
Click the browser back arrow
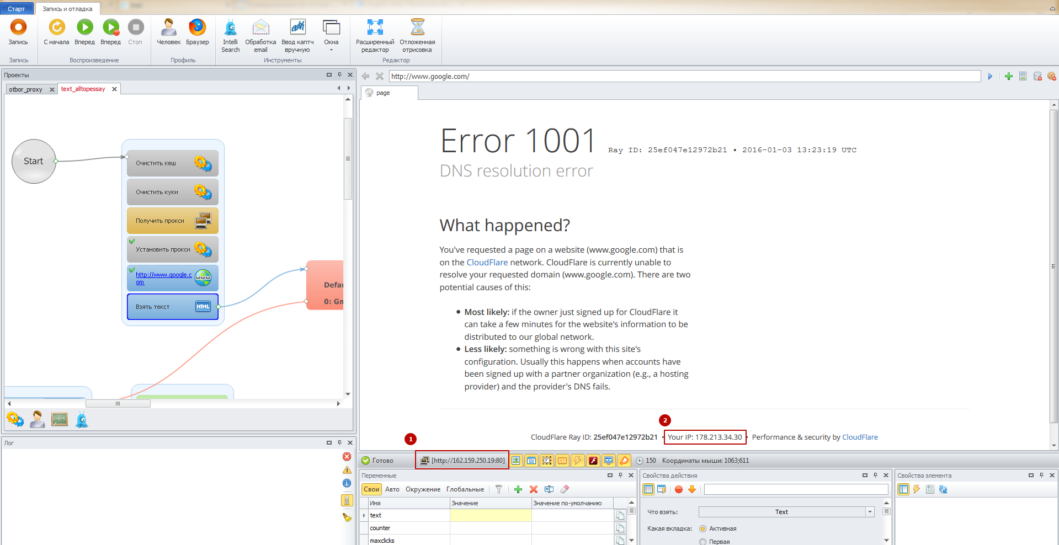(365, 76)
